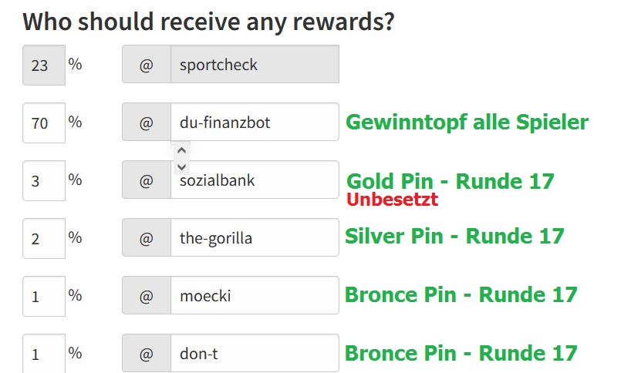Click the @ icon beside don-t

[x=147, y=353]
